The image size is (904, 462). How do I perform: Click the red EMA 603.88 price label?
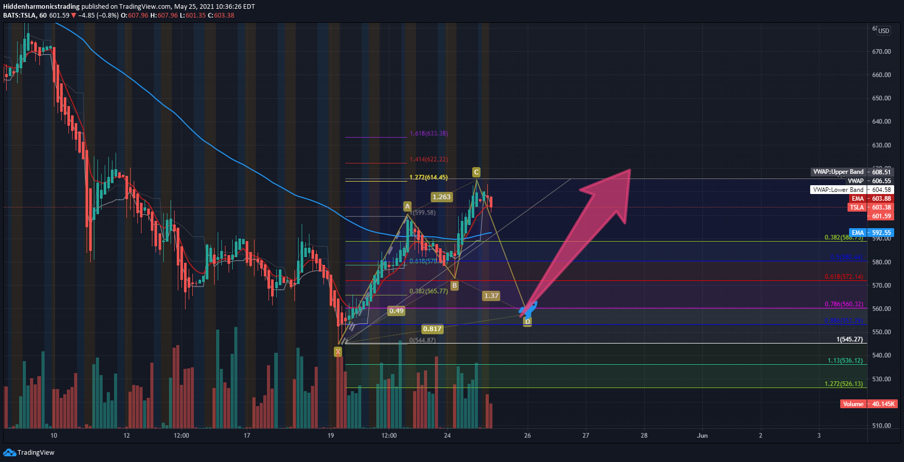871,199
